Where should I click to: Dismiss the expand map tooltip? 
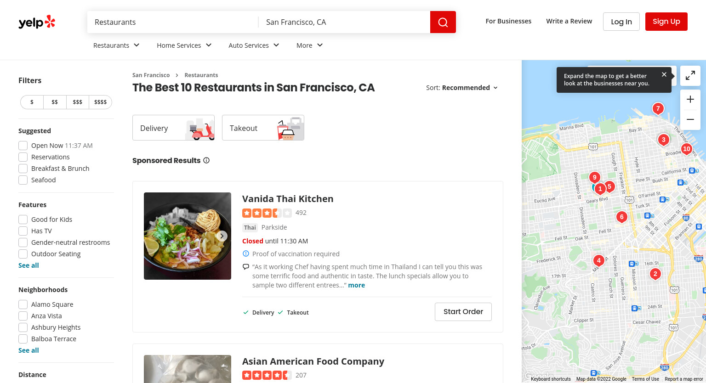(x=664, y=74)
